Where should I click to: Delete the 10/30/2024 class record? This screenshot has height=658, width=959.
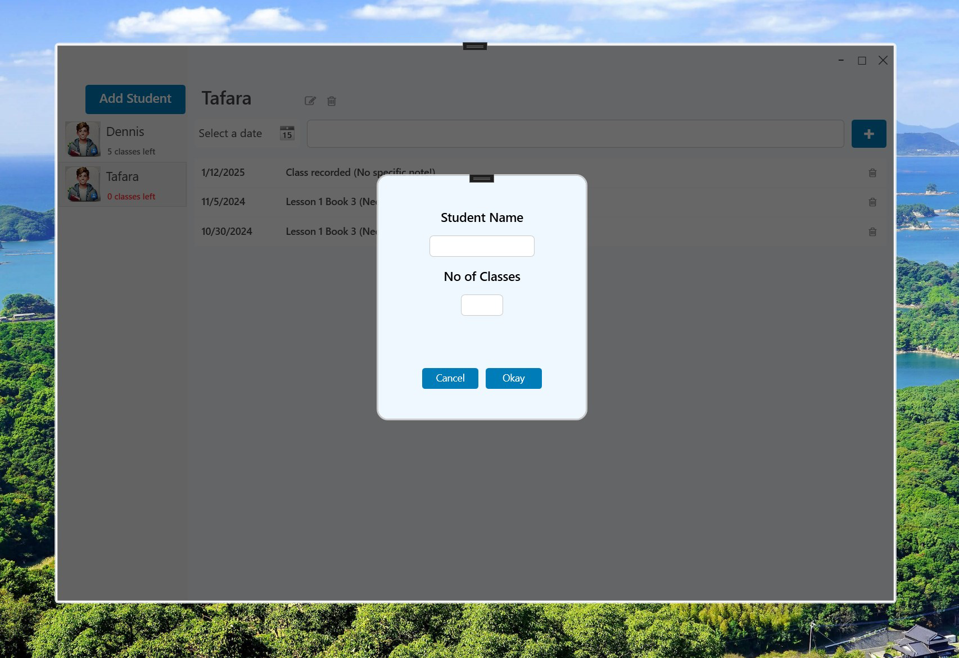click(872, 232)
